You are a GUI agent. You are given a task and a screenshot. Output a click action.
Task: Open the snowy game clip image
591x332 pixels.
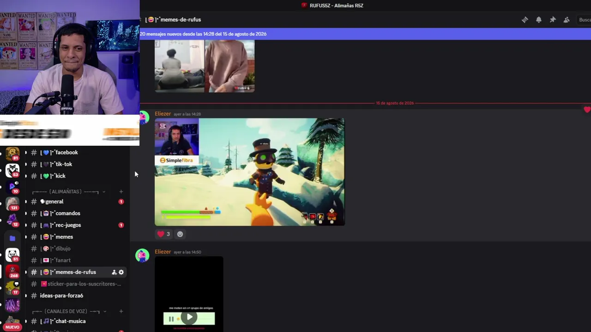point(250,172)
